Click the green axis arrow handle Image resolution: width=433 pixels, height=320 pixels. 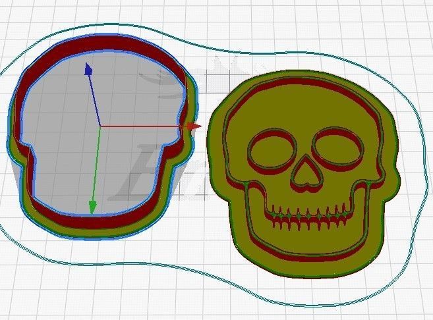click(93, 207)
